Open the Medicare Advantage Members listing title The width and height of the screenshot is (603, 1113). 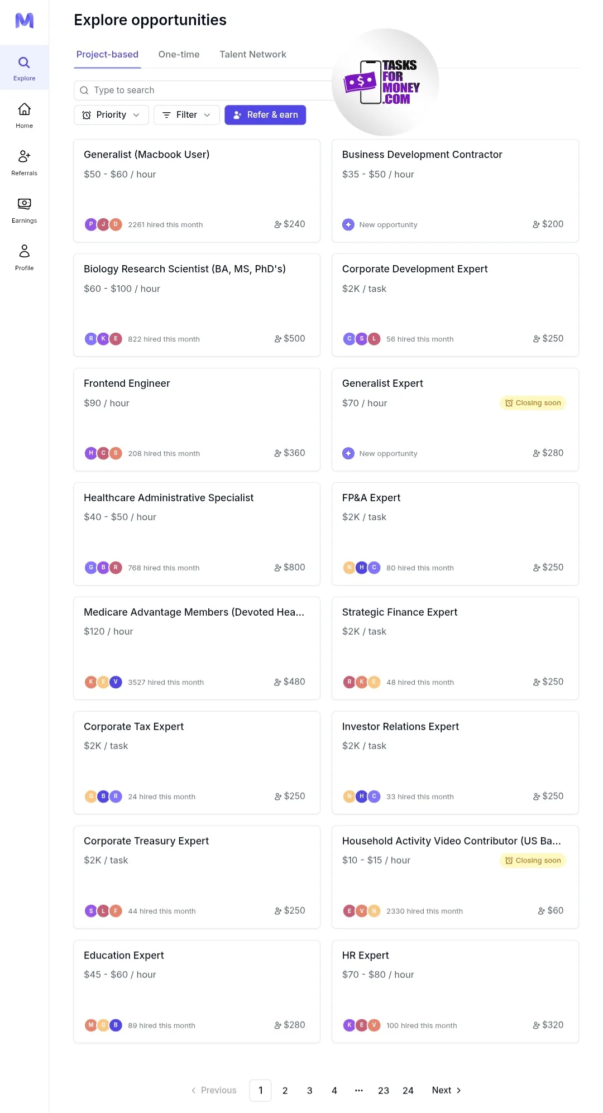pos(194,612)
